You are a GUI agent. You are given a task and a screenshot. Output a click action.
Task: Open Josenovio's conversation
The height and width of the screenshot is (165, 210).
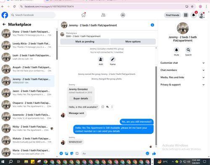27,117
